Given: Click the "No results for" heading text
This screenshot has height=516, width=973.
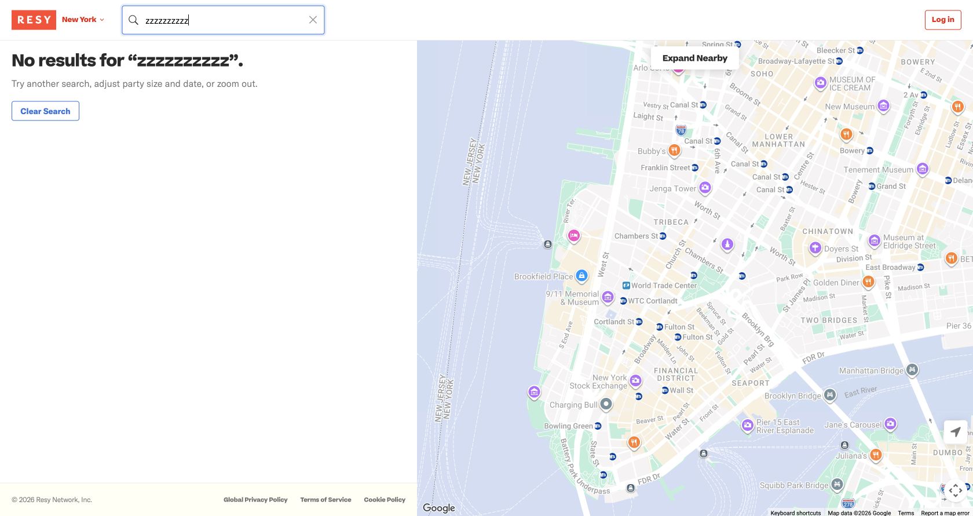Looking at the screenshot, I should 127,60.
